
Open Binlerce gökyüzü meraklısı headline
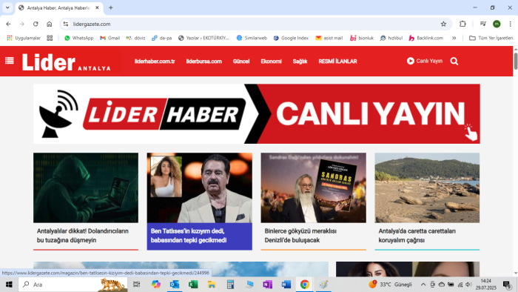[300, 236]
